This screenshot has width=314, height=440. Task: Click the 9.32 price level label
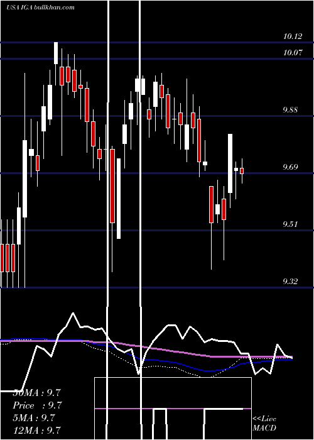290,282
